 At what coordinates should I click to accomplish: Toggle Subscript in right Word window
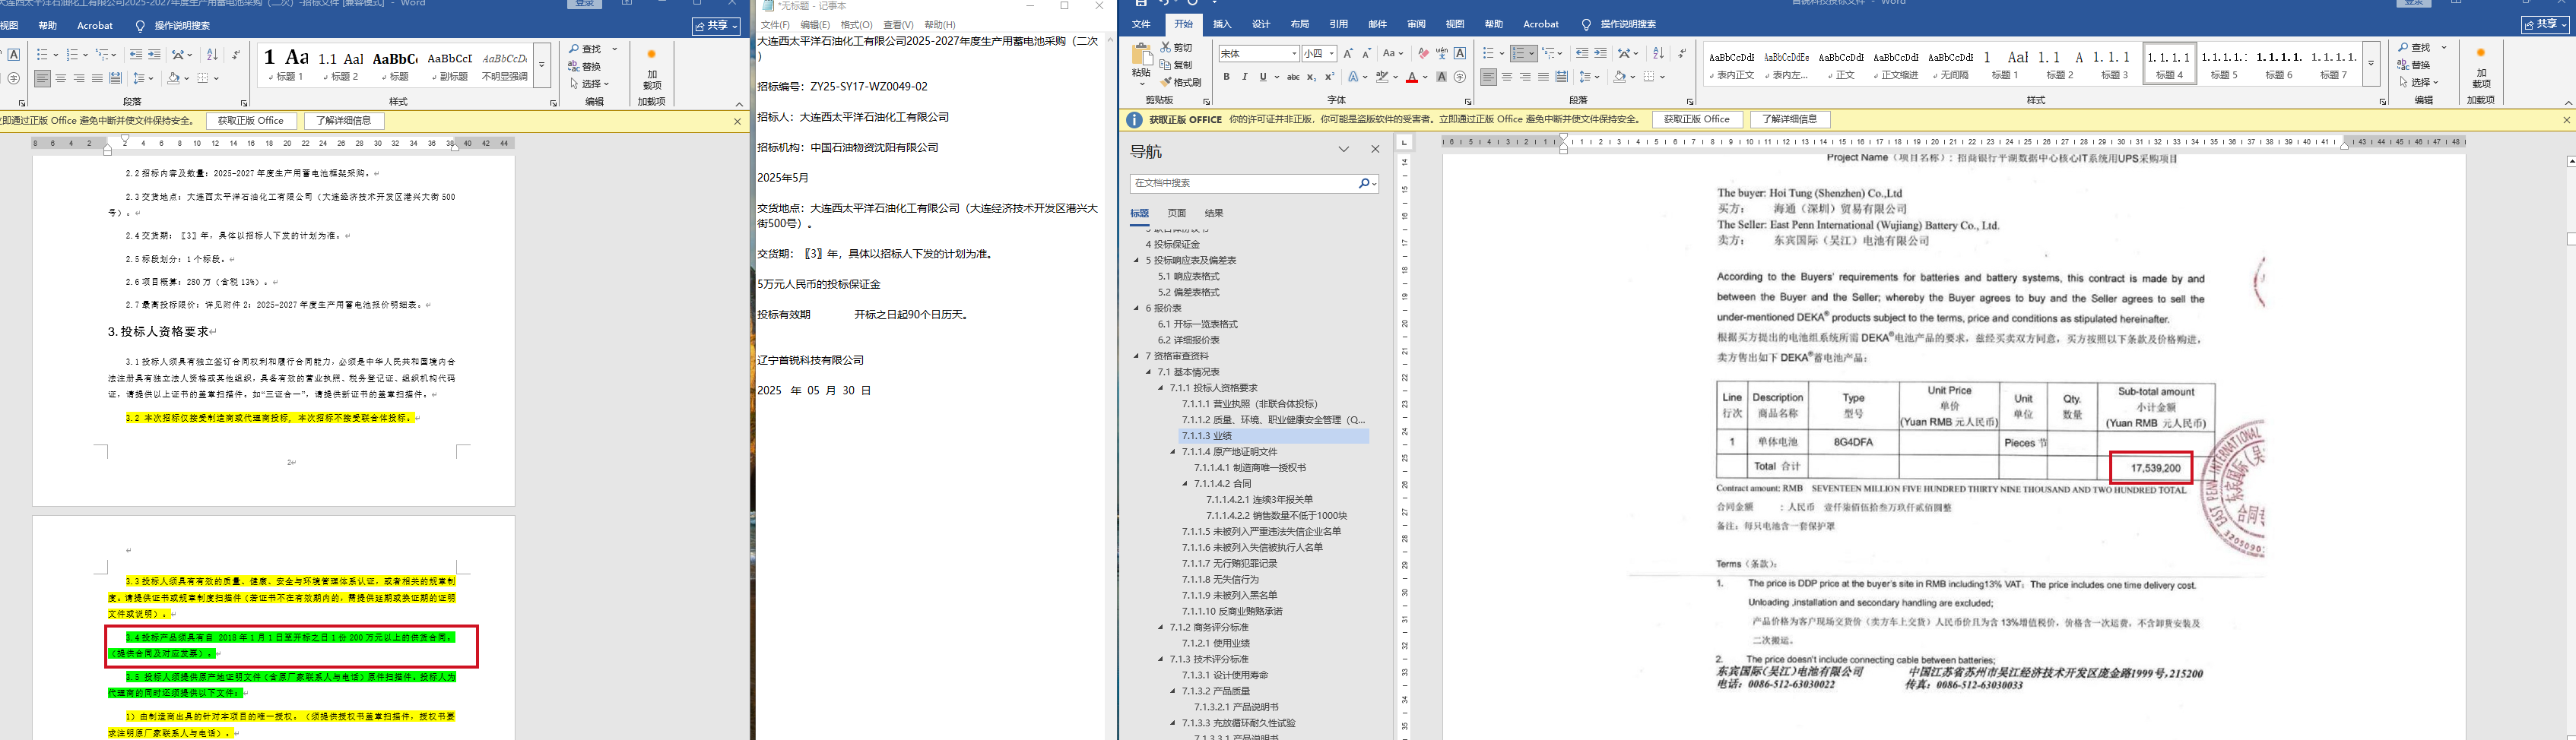pyautogui.click(x=1311, y=77)
